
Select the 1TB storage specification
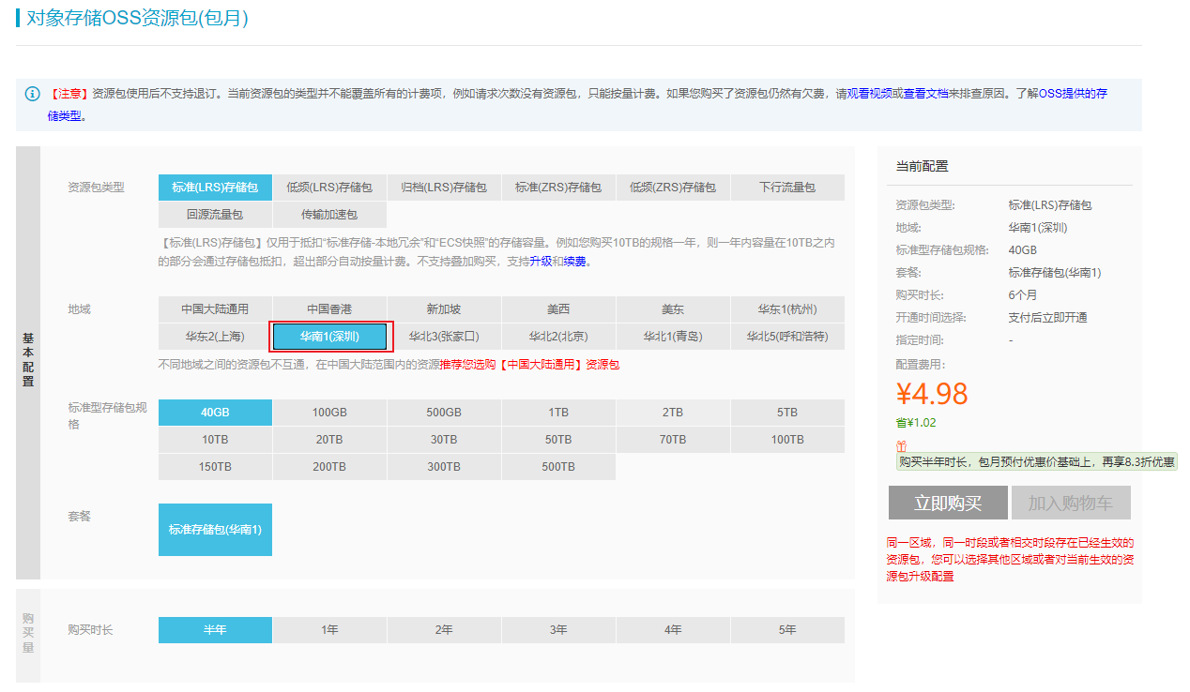[x=558, y=413]
